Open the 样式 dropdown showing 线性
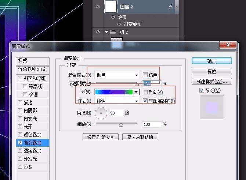The width and height of the screenshot is (246, 180). (117, 101)
